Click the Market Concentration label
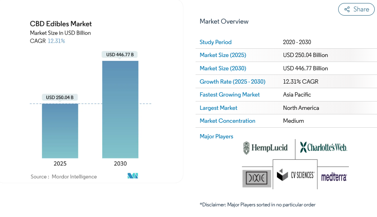 (227, 121)
